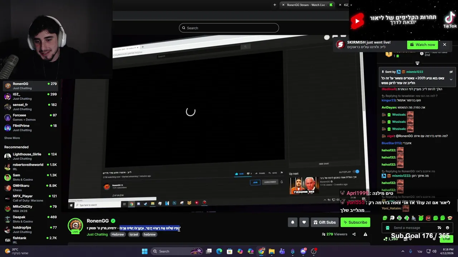Open GMHikaru recommended channel
Image resolution: width=458 pixels, height=257 pixels.
pos(30,188)
